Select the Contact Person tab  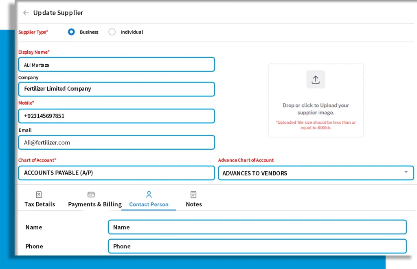coord(149,200)
